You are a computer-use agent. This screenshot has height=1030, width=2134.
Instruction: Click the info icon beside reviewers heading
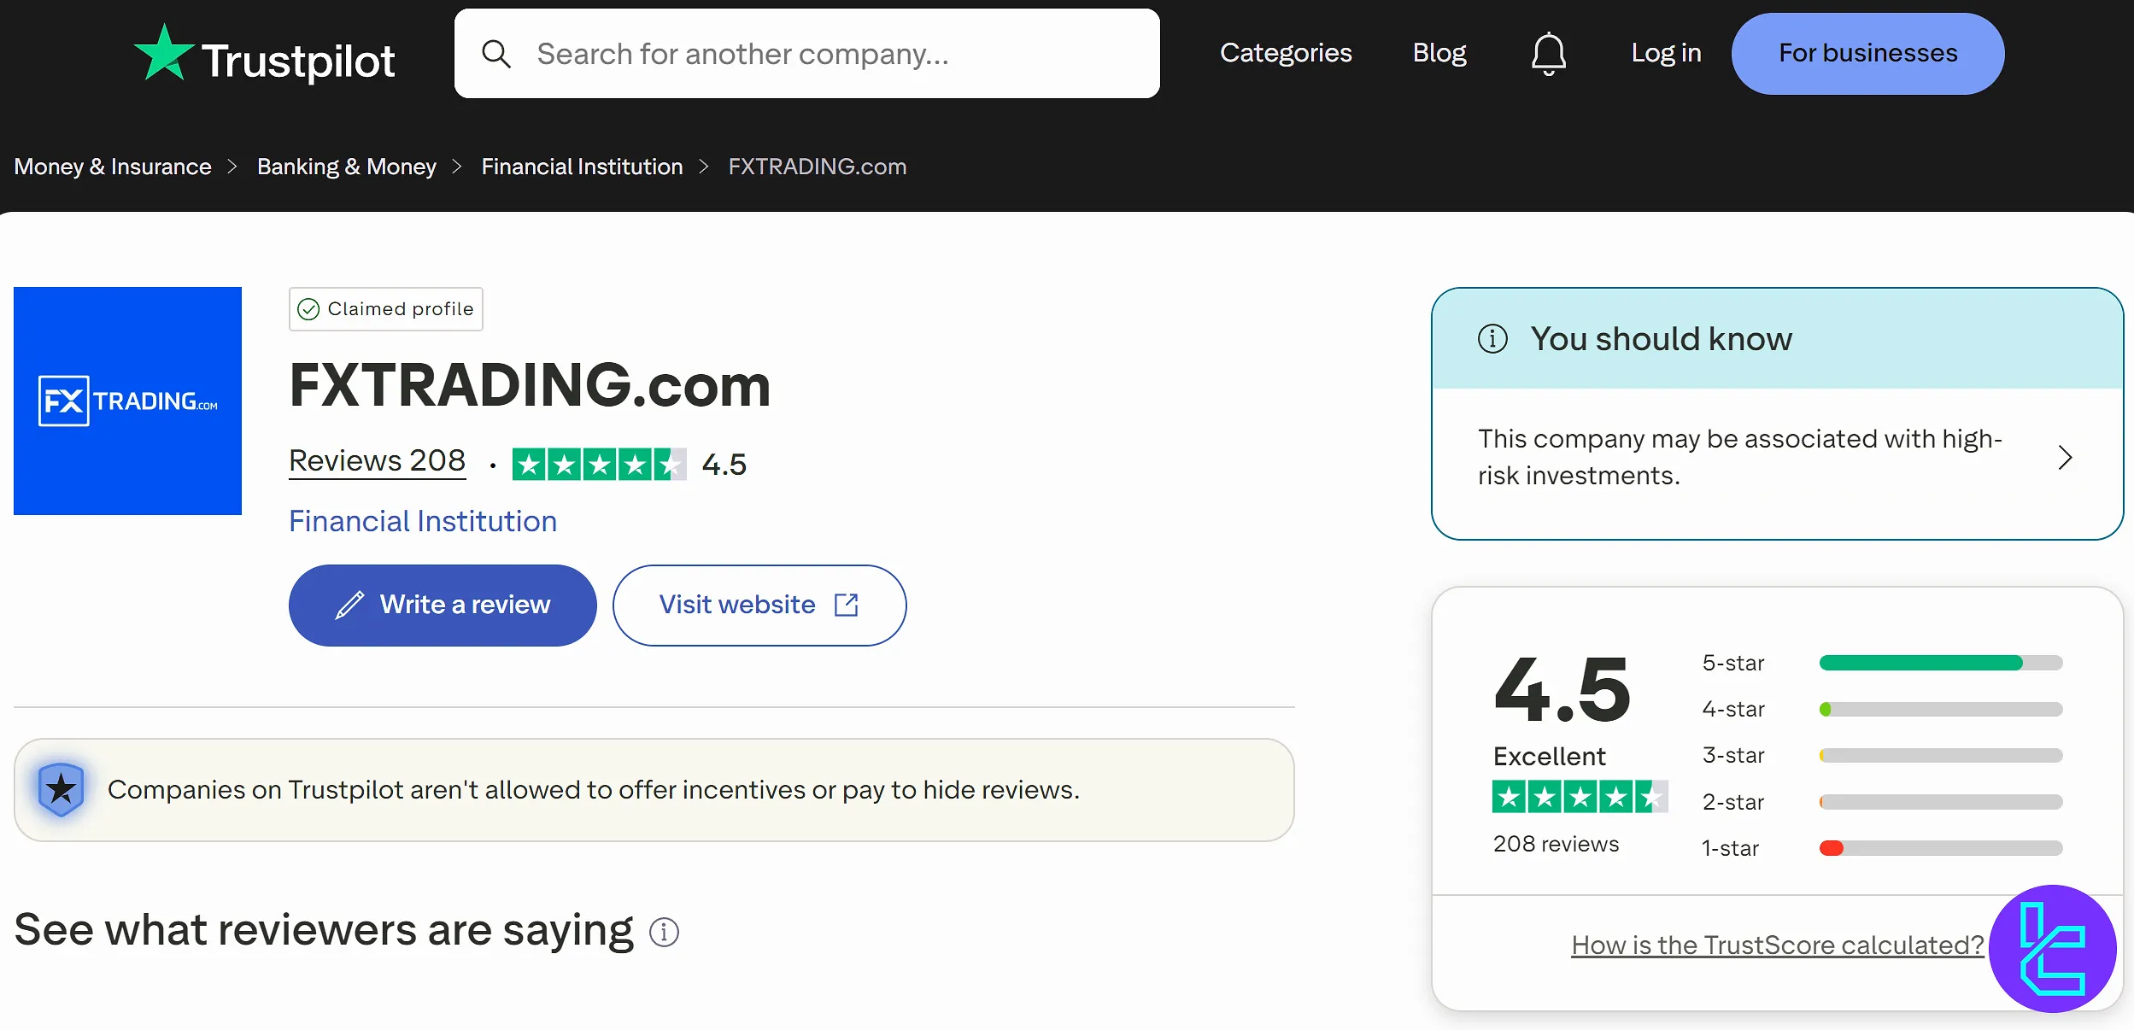coord(664,932)
